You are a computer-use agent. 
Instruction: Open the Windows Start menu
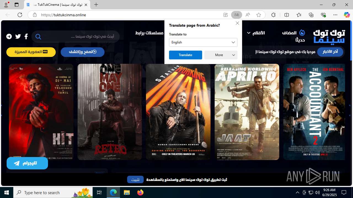(7, 193)
